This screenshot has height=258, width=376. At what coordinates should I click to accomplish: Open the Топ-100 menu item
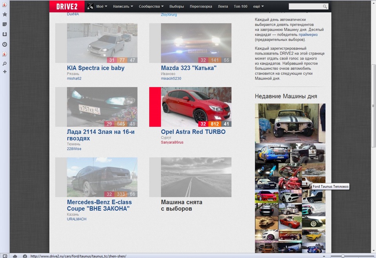240,7
